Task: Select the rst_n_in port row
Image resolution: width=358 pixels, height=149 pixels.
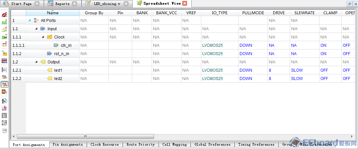Action: click(x=62, y=54)
